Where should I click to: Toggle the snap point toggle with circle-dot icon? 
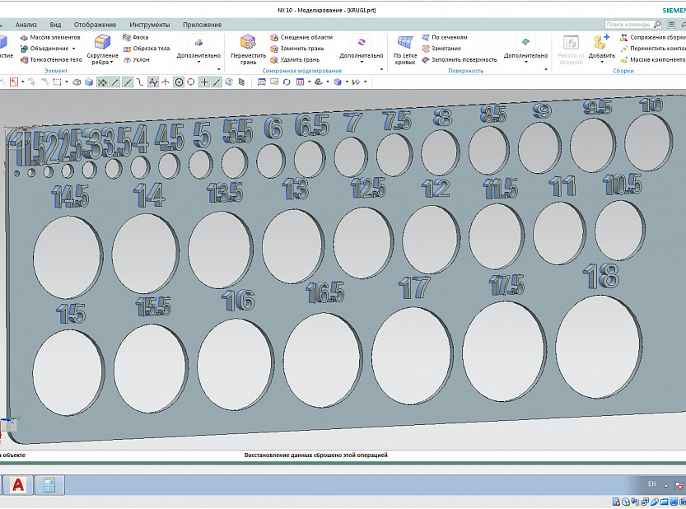pyautogui.click(x=179, y=82)
